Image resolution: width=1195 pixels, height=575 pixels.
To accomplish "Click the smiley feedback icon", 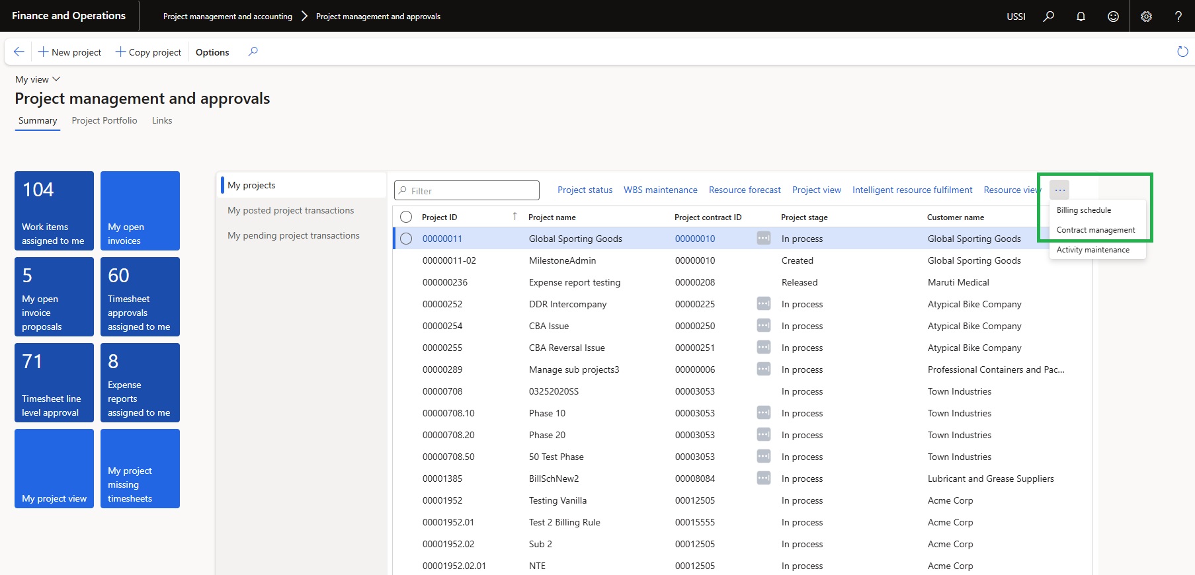I will point(1113,17).
